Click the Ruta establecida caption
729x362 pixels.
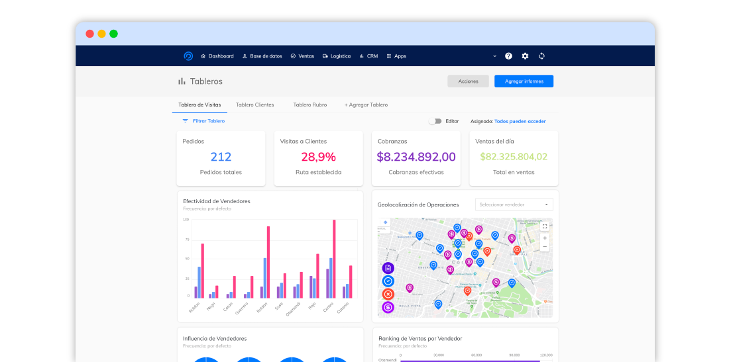pyautogui.click(x=319, y=172)
